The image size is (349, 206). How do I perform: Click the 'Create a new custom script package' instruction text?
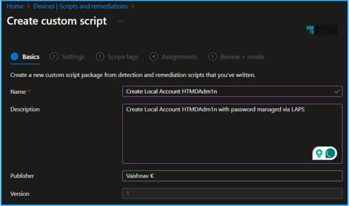133,75
